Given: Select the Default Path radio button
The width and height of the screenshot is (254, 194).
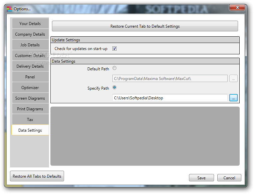Looking at the screenshot, I should [x=115, y=68].
